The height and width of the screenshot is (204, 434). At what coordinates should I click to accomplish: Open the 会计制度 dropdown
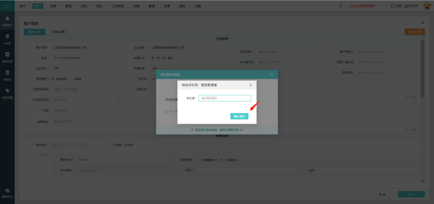coord(125,170)
